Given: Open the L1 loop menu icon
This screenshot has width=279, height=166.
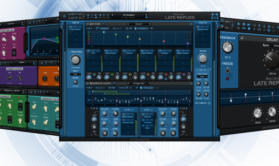Looking at the screenshot, I should 97,108.
